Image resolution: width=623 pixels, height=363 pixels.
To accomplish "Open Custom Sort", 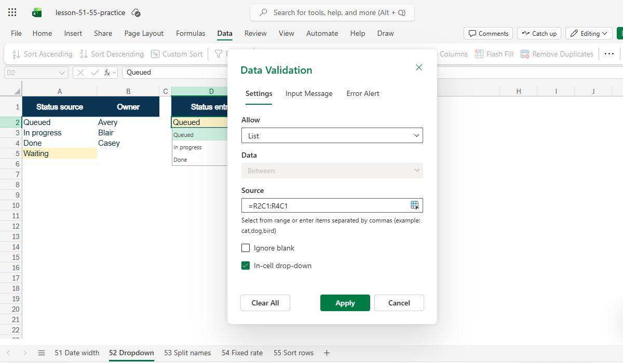I will click(x=177, y=54).
